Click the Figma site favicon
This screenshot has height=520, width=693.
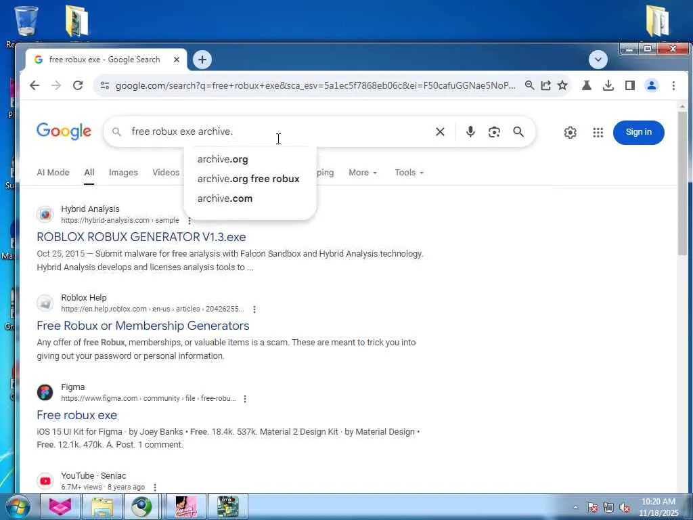45,392
